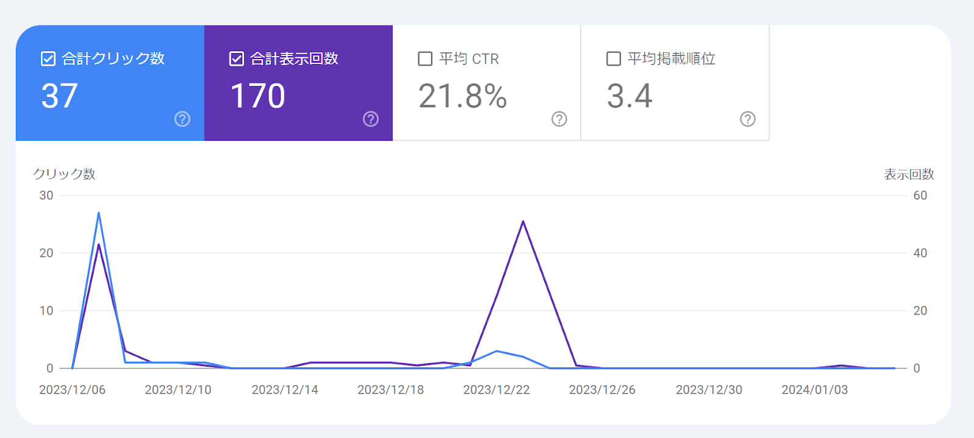Click the 表示回数 axis title
The height and width of the screenshot is (438, 974).
909,174
